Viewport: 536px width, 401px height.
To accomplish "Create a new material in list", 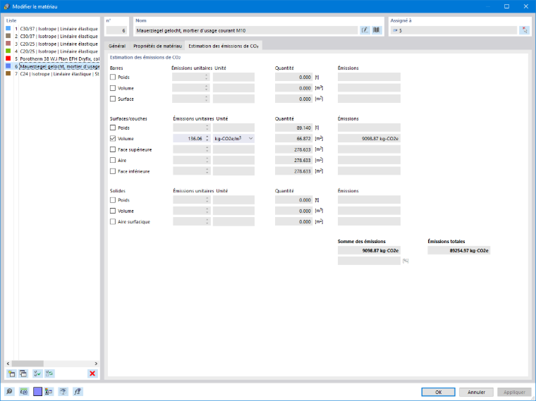I will pyautogui.click(x=11, y=374).
